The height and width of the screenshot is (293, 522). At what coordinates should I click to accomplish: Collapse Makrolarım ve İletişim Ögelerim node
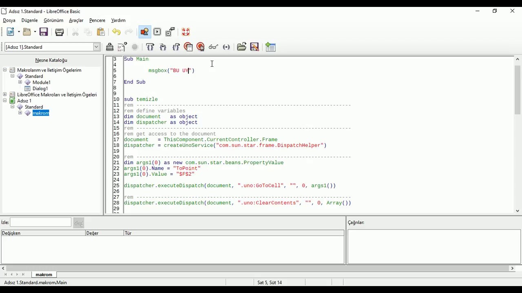[5, 70]
